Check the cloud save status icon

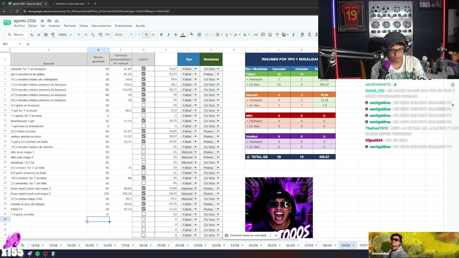pyautogui.click(x=57, y=21)
